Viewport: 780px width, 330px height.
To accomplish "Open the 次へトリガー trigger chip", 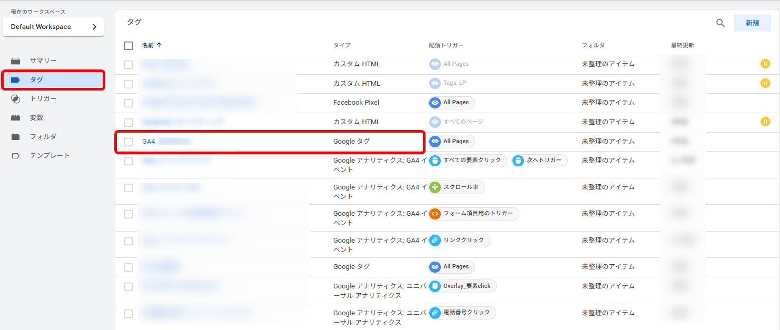I will pyautogui.click(x=540, y=161).
